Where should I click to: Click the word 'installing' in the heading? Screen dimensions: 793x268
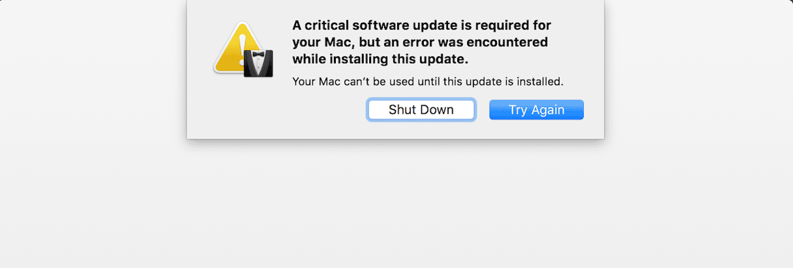pyautogui.click(x=359, y=59)
